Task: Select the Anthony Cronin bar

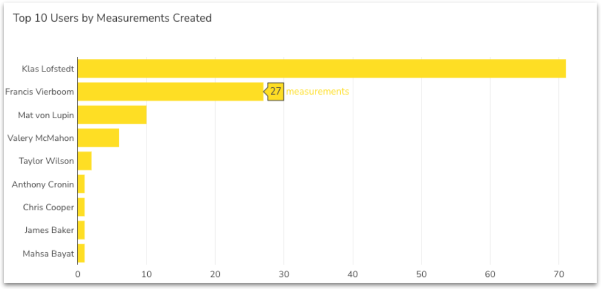Action: point(81,184)
